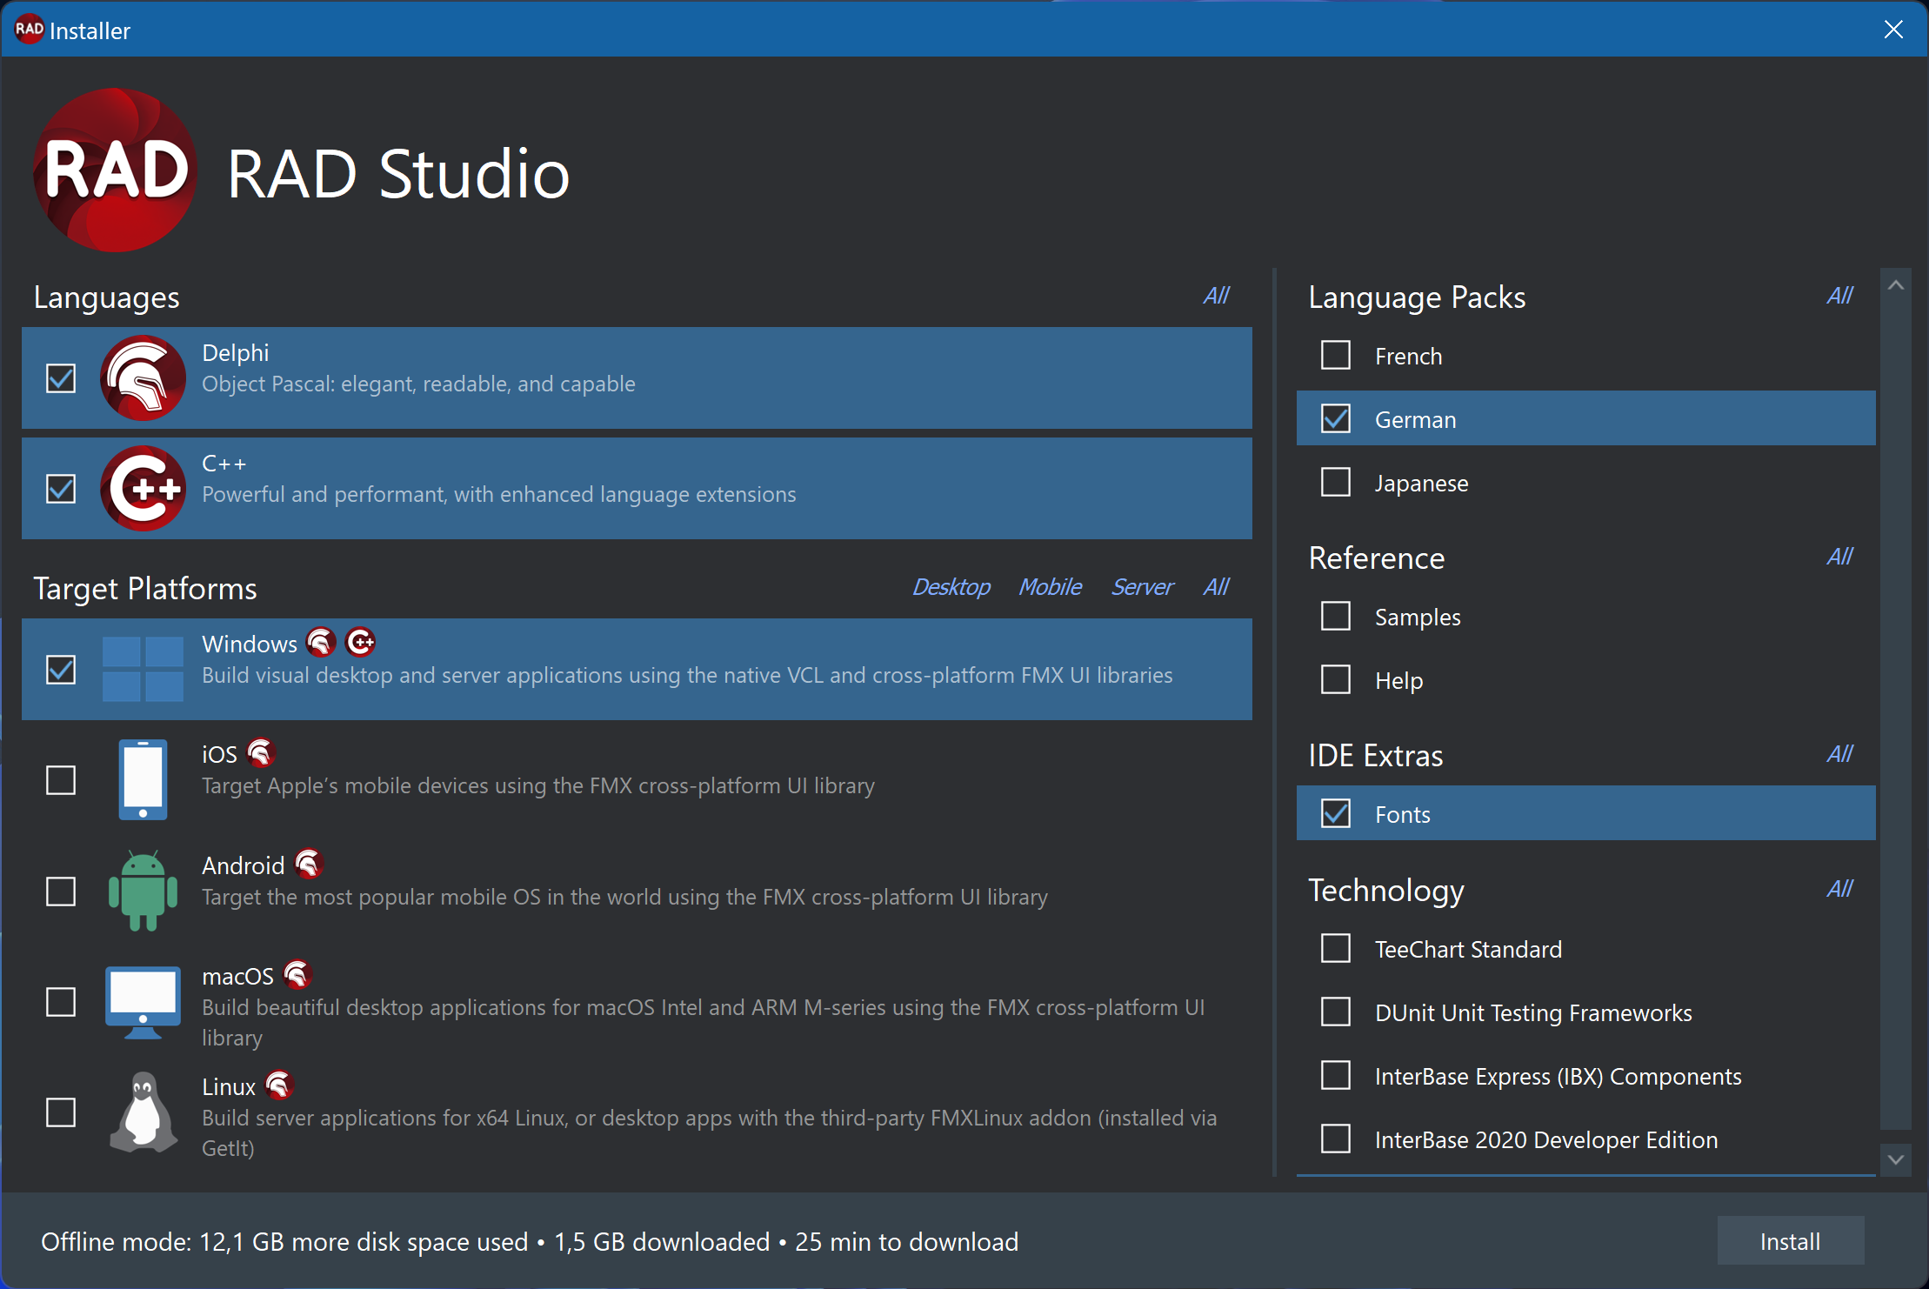Enable the iOS platform checkbox
Screen dimensions: 1929x1289
pyautogui.click(x=61, y=780)
